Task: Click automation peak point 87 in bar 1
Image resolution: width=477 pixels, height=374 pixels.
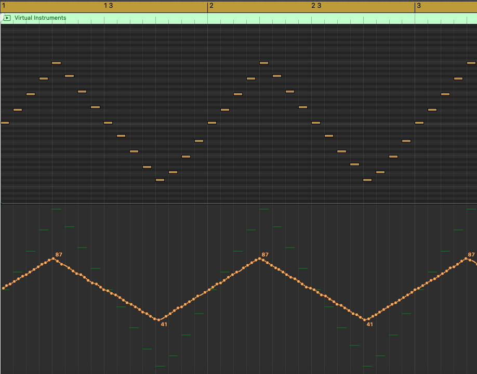Action: coord(53,259)
